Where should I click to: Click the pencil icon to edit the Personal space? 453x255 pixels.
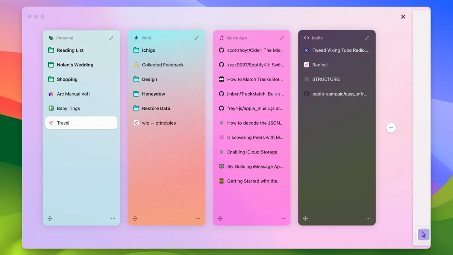point(111,38)
